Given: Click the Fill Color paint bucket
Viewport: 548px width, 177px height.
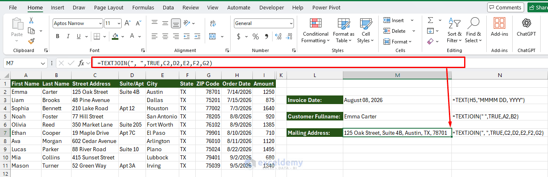Looking at the screenshot, I should click(116, 36).
